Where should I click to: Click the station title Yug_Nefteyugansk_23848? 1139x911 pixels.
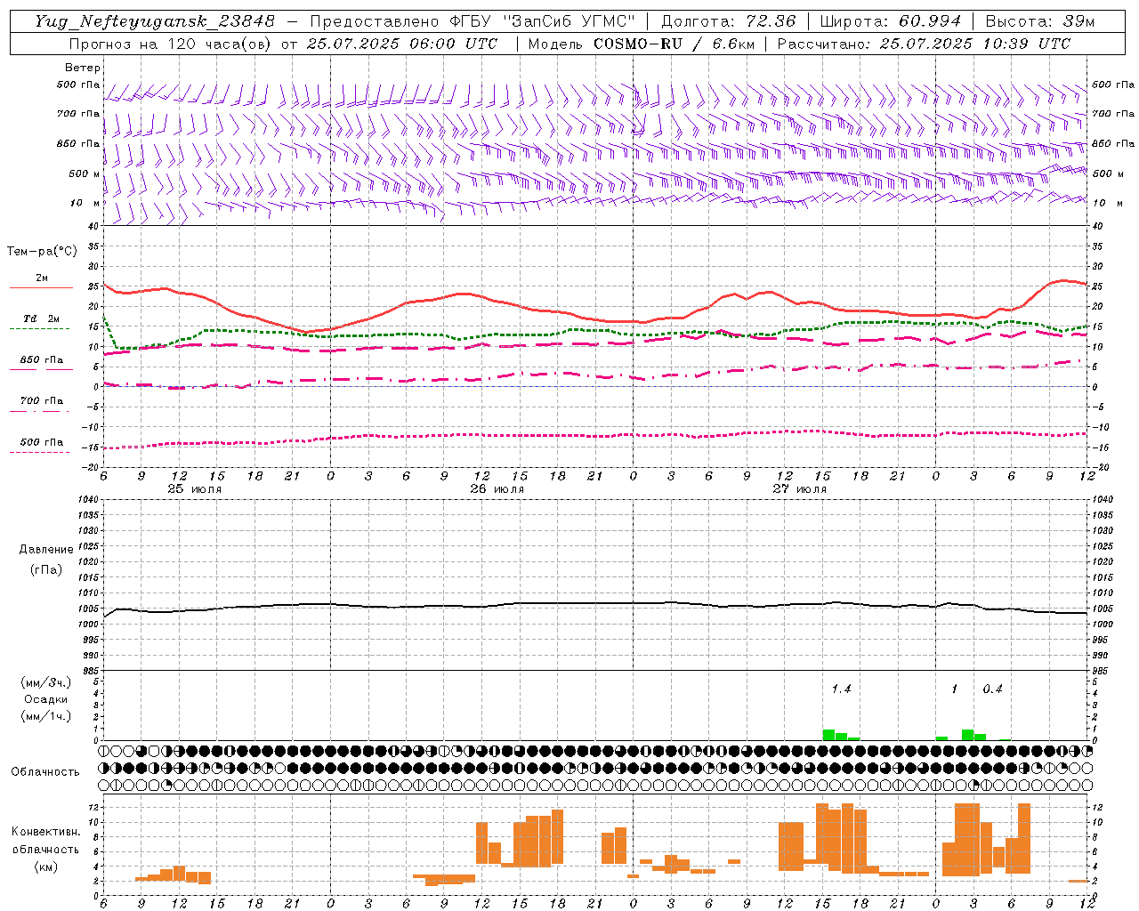coord(155,21)
